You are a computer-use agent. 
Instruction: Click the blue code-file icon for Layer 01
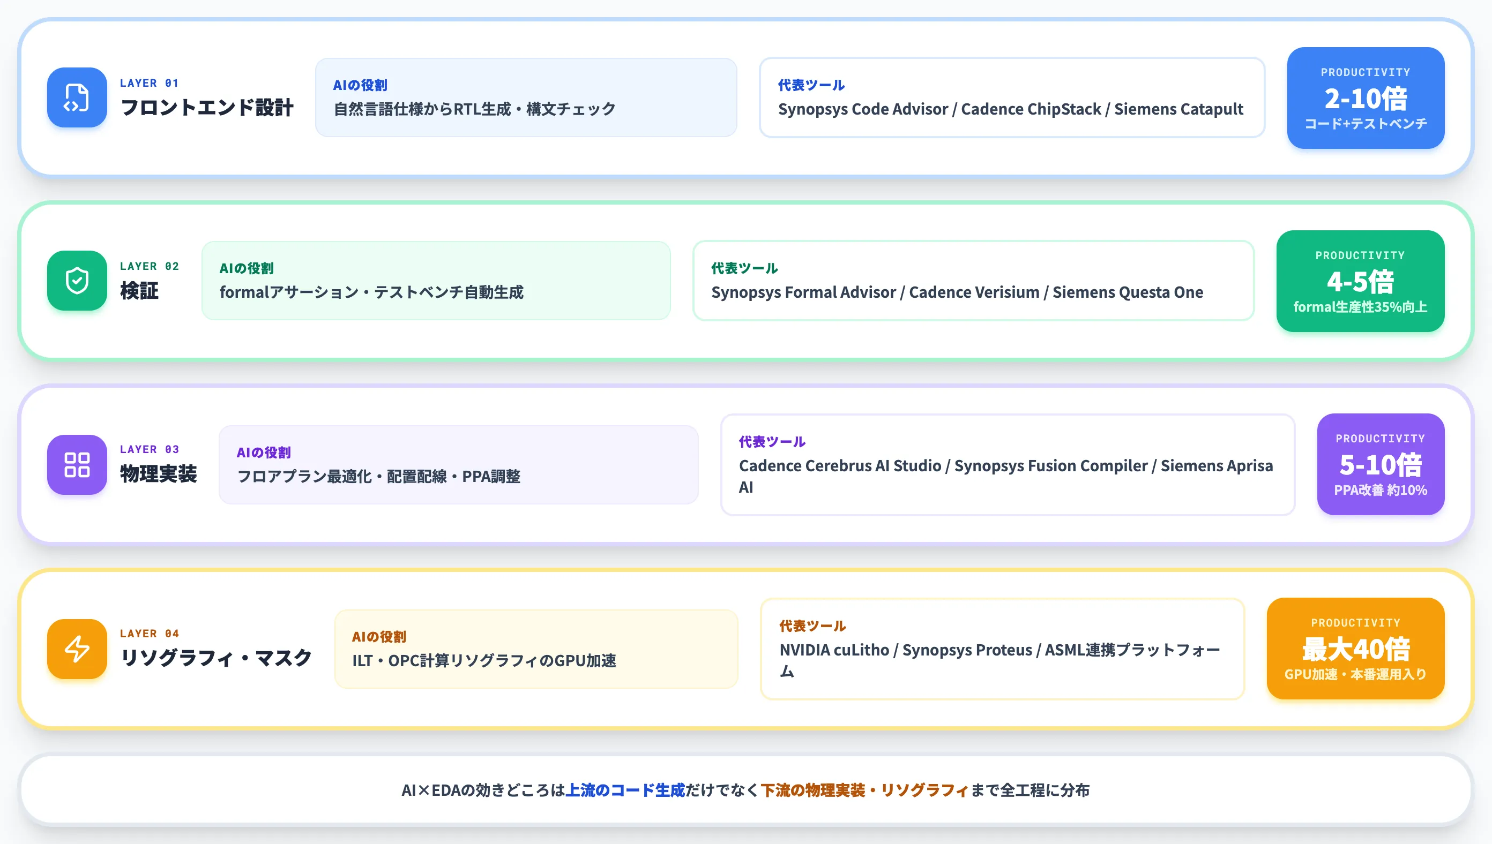click(x=77, y=97)
